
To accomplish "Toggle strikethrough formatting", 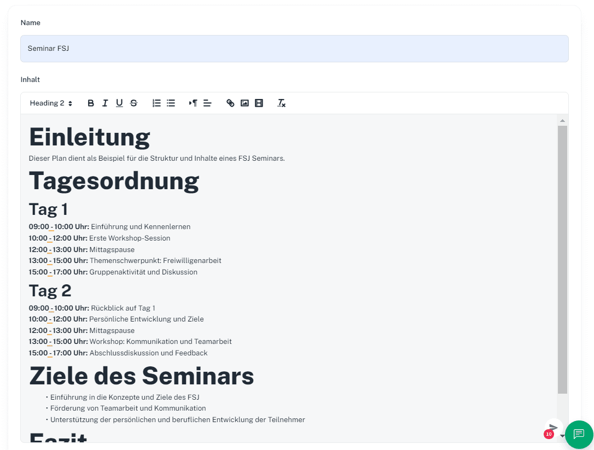I will click(133, 103).
